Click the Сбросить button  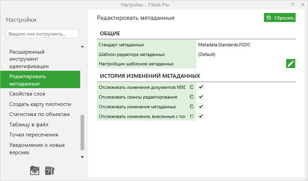tap(280, 18)
